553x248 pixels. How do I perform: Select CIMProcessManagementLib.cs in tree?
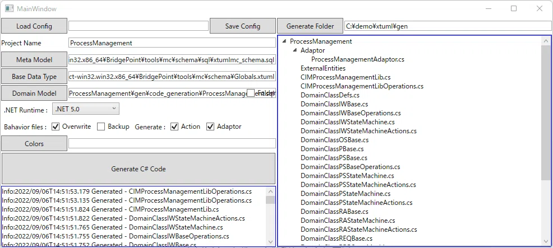345,77
